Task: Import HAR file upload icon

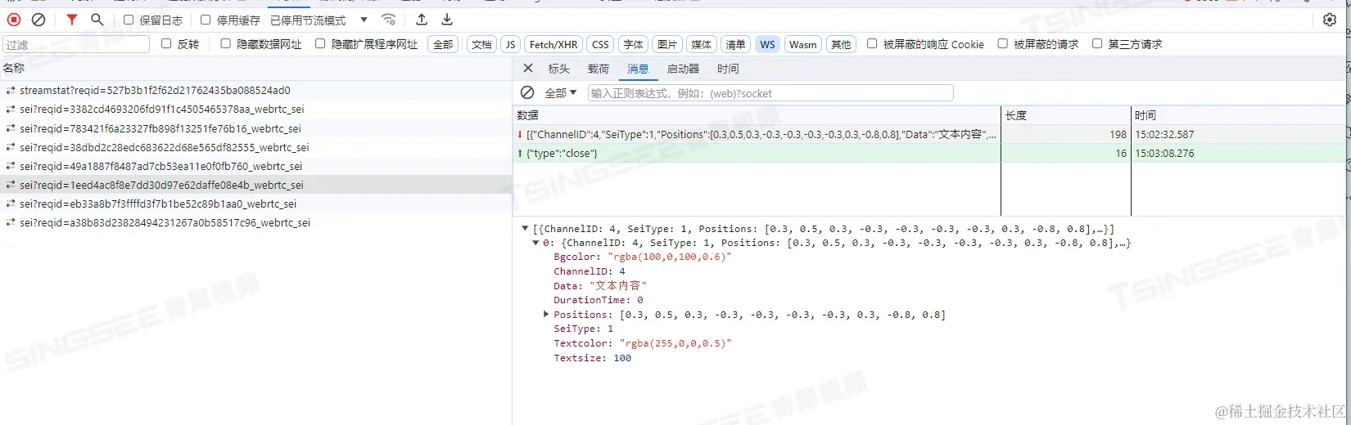Action: (x=422, y=20)
